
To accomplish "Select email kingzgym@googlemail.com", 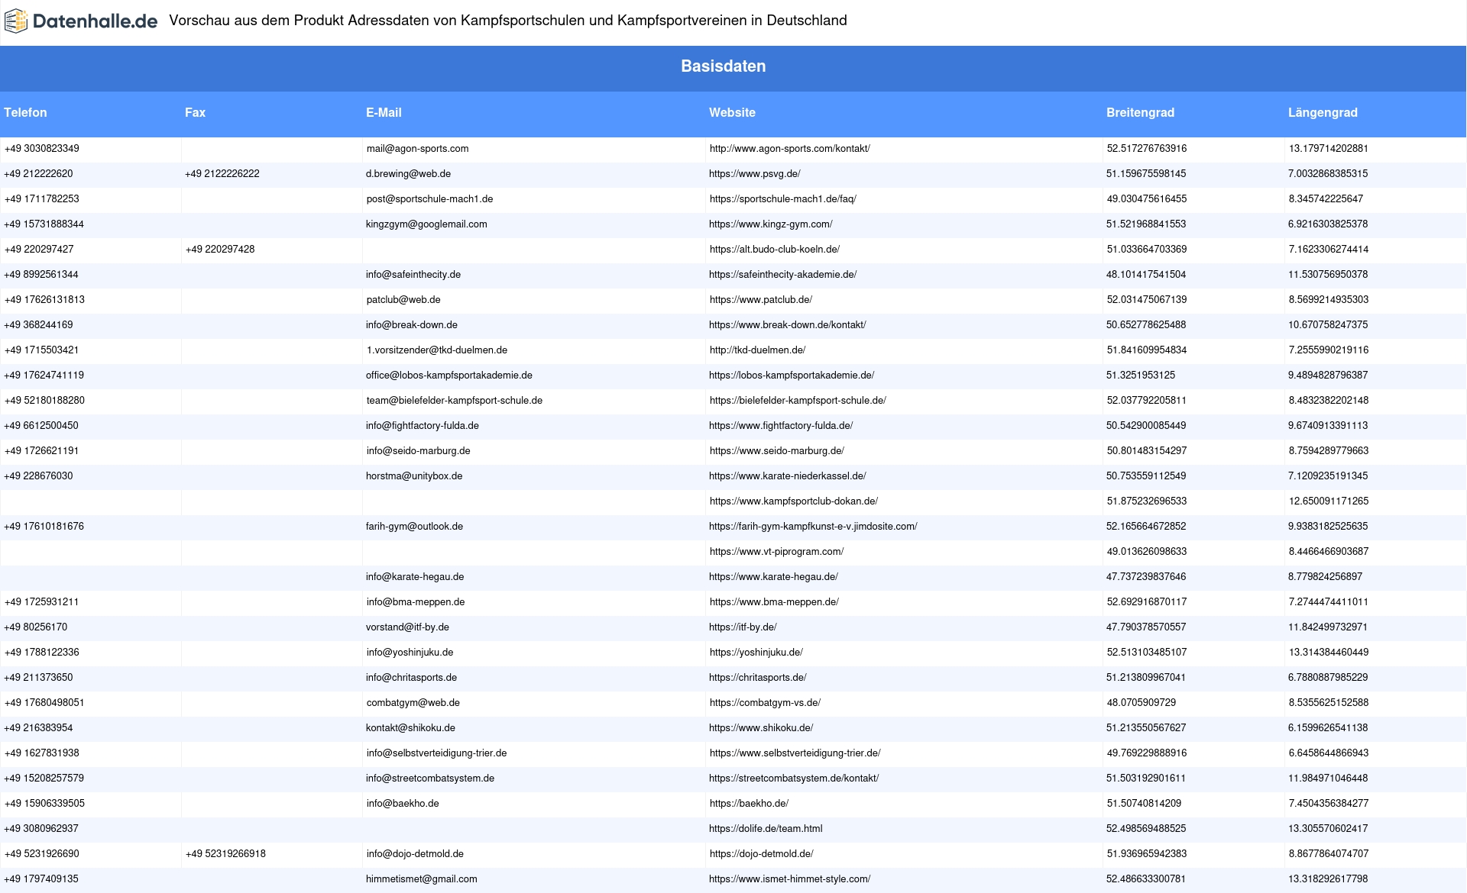I will pyautogui.click(x=426, y=224).
